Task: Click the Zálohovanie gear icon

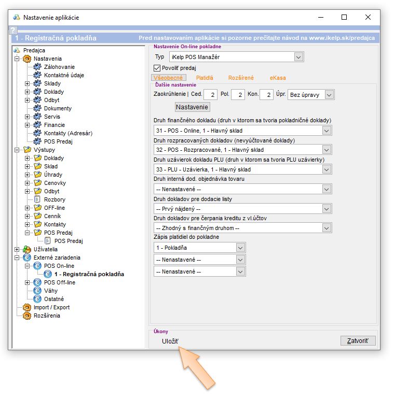Action: 37,67
